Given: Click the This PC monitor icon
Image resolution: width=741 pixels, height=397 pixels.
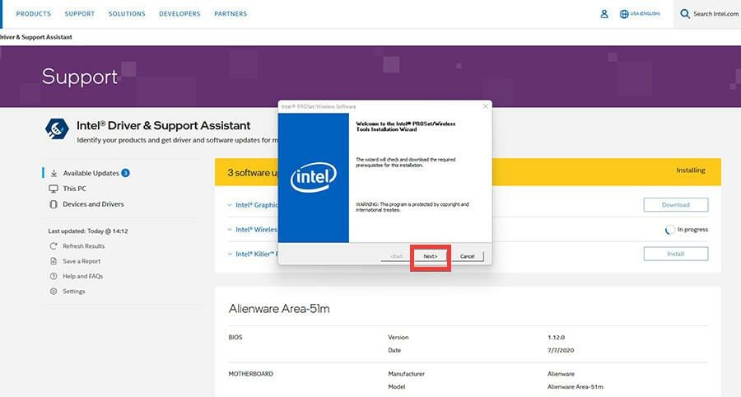Looking at the screenshot, I should coord(54,189).
